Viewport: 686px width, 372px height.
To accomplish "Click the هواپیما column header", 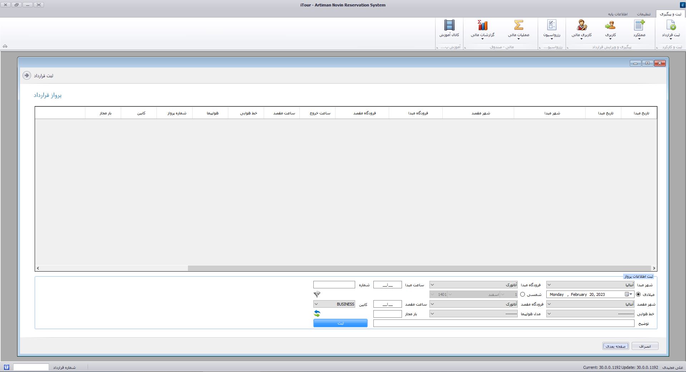I will click(x=210, y=113).
